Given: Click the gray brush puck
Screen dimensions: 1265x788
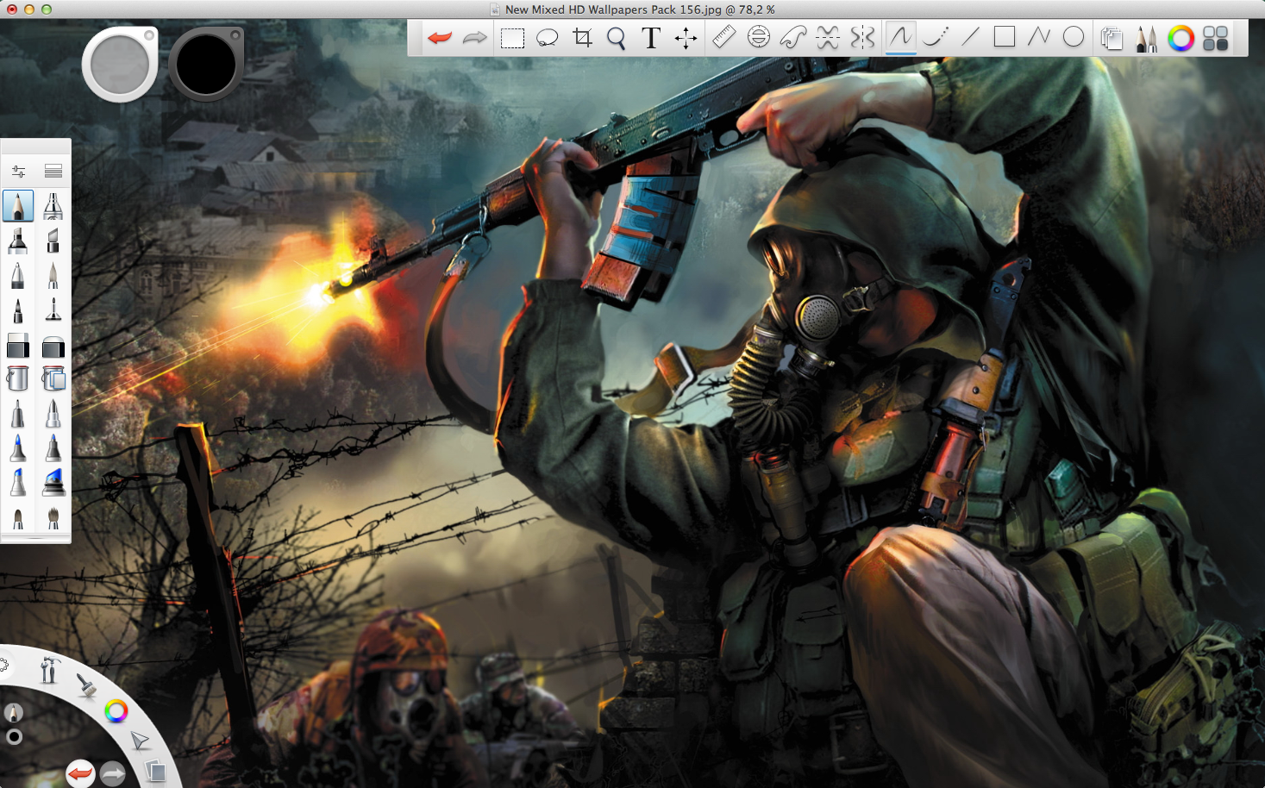Looking at the screenshot, I should pos(120,64).
